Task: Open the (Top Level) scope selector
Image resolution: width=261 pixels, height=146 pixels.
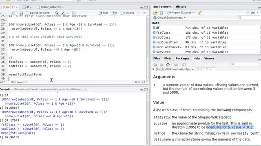Action: tap(19, 82)
